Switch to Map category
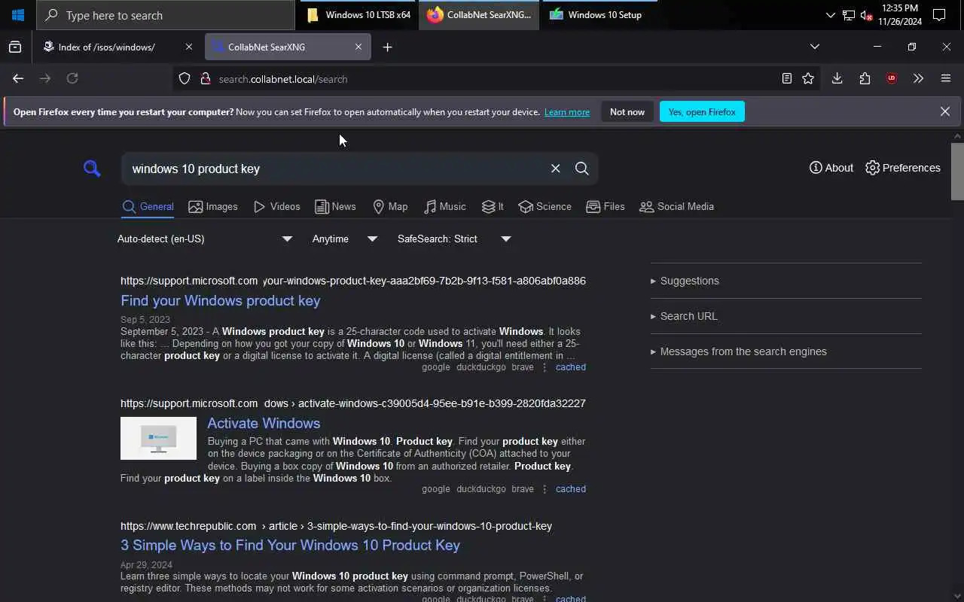This screenshot has width=964, height=602. click(390, 207)
